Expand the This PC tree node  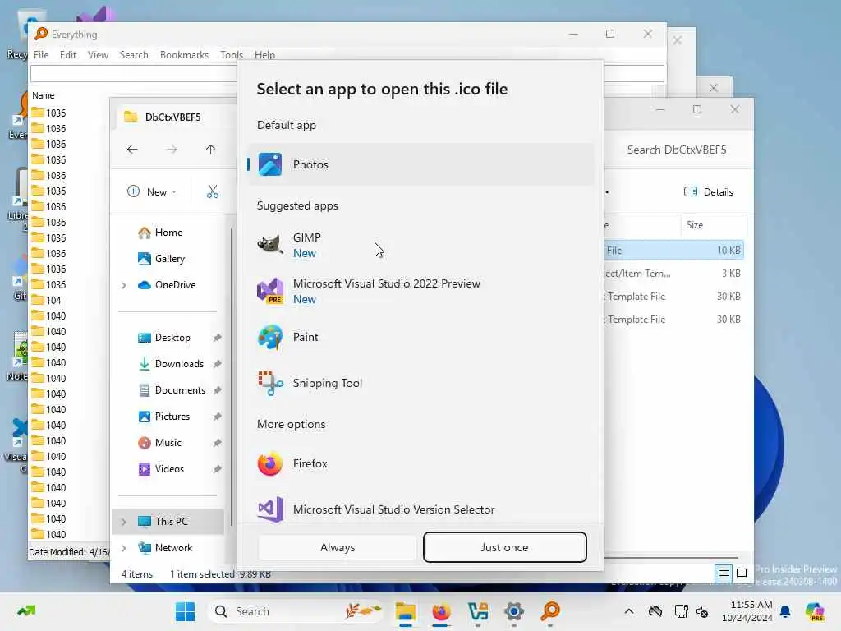(x=124, y=522)
